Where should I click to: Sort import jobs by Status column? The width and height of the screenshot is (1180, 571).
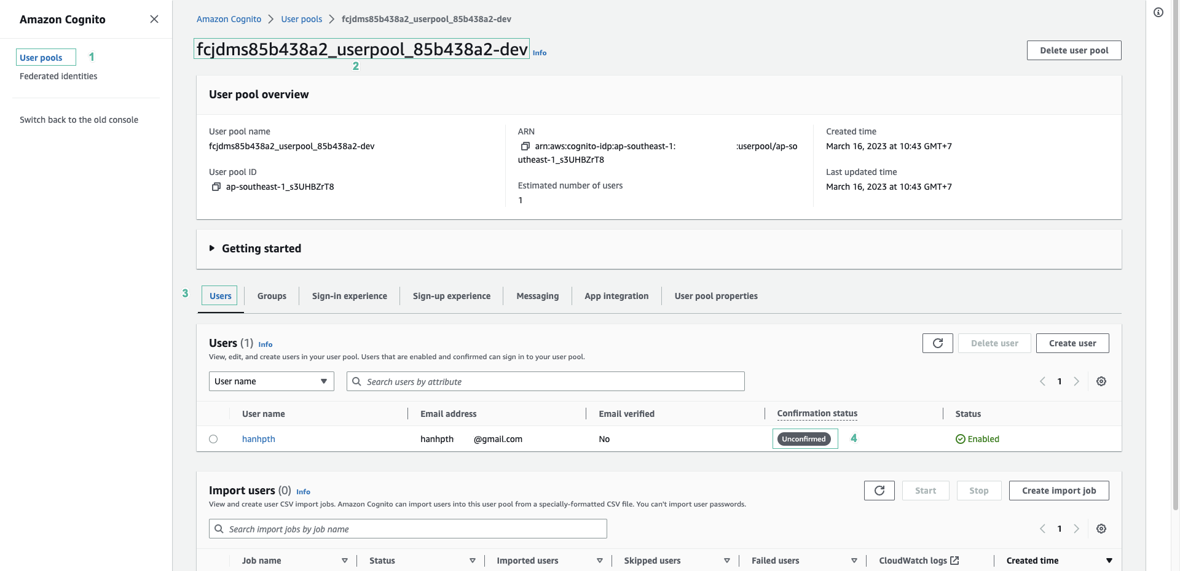(x=473, y=561)
